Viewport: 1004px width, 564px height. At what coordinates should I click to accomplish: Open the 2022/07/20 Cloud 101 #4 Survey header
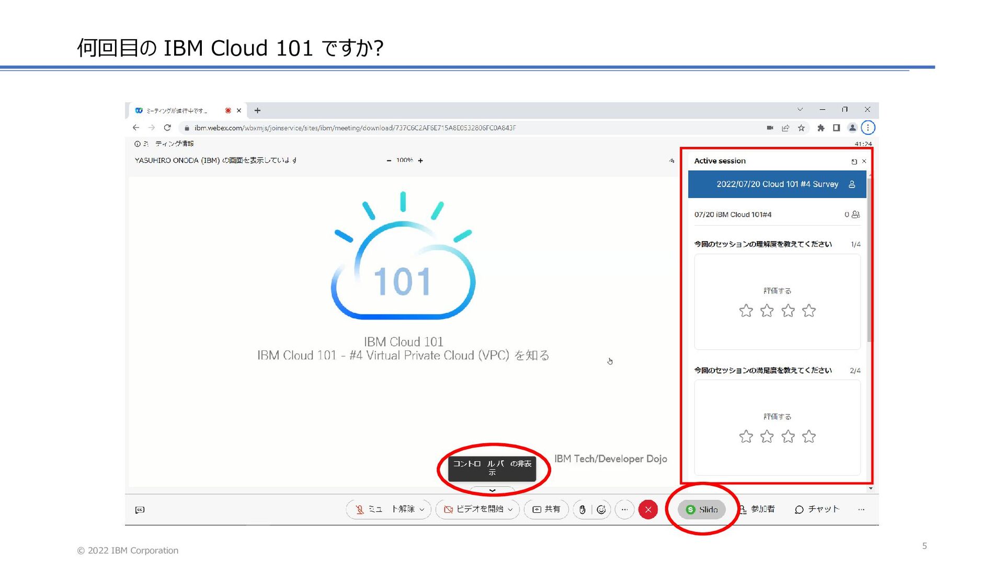(777, 184)
